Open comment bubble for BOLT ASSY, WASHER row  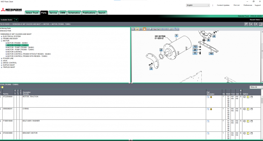coord(245,121)
